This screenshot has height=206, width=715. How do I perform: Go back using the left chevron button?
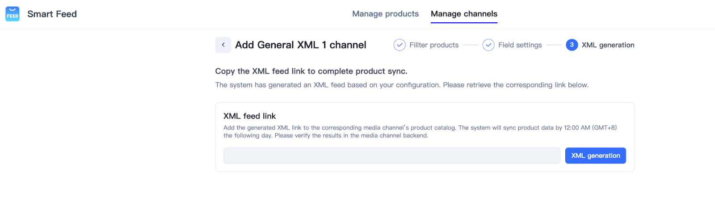click(x=223, y=45)
